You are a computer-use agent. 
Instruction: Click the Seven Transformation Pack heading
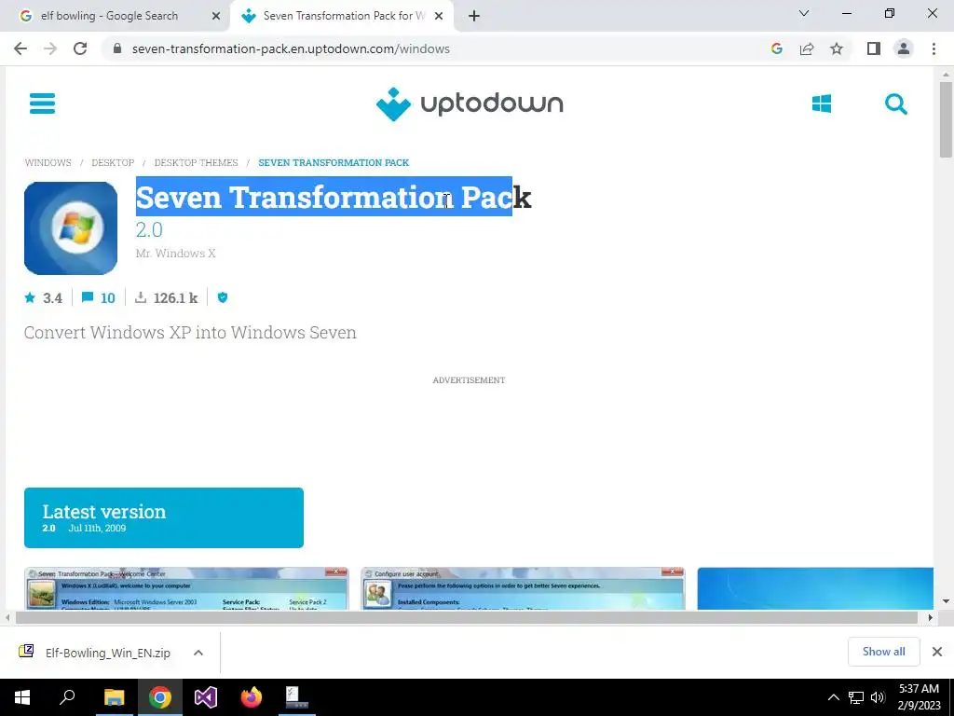(x=334, y=197)
